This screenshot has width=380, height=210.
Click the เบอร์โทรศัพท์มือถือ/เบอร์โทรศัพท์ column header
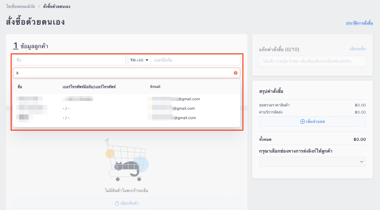tap(89, 87)
